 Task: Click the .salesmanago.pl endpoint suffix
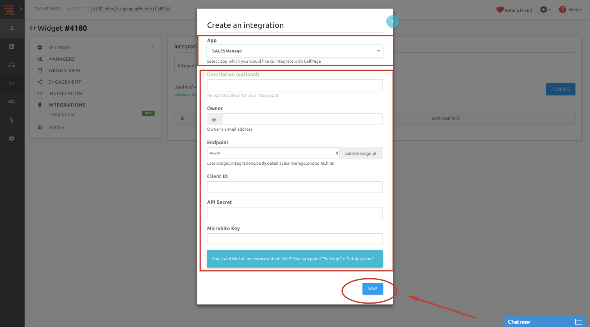pos(361,153)
